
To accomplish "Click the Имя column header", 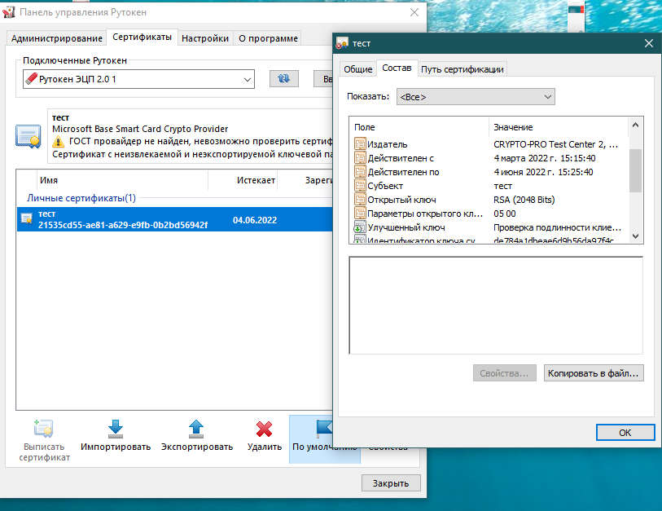I will tap(122, 180).
